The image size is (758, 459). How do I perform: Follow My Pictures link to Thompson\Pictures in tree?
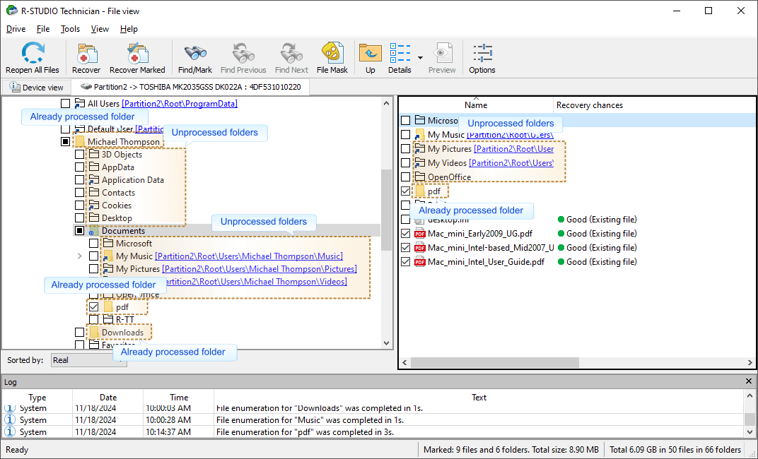259,269
